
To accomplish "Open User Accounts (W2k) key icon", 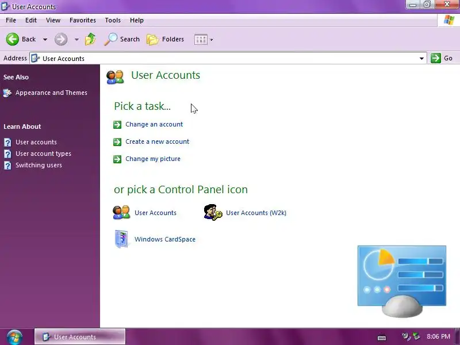I will 213,212.
